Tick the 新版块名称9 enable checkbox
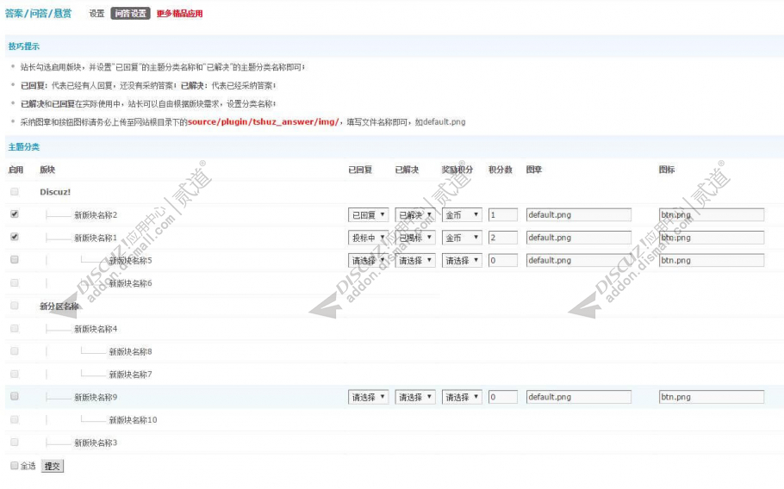This screenshot has width=784, height=489. (x=15, y=396)
